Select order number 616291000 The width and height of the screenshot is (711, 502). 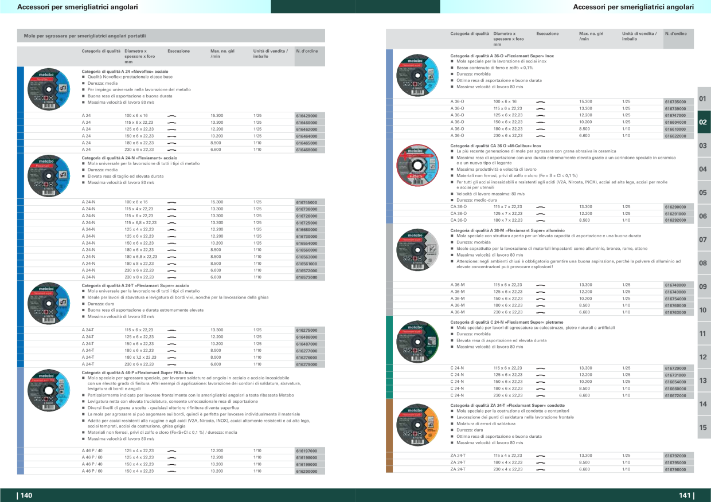[675, 214]
